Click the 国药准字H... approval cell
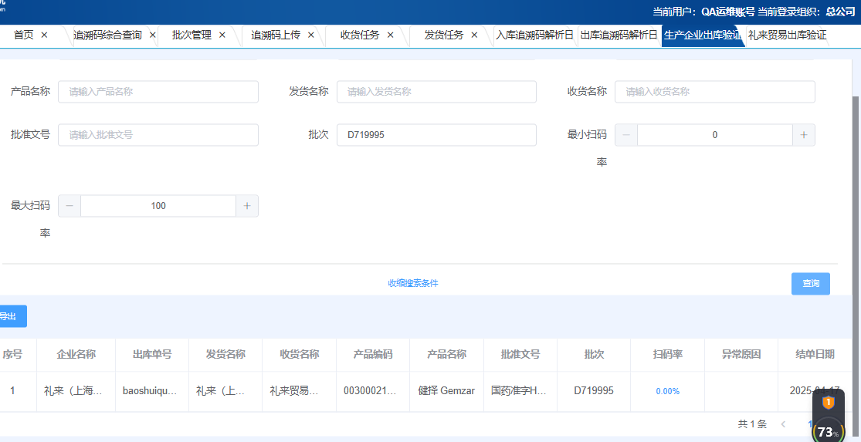This screenshot has width=861, height=442. (519, 391)
